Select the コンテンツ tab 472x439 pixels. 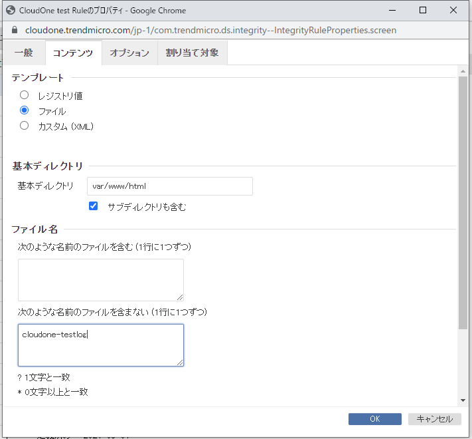point(73,53)
